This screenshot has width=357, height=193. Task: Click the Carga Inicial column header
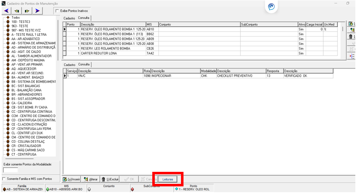[315, 24]
